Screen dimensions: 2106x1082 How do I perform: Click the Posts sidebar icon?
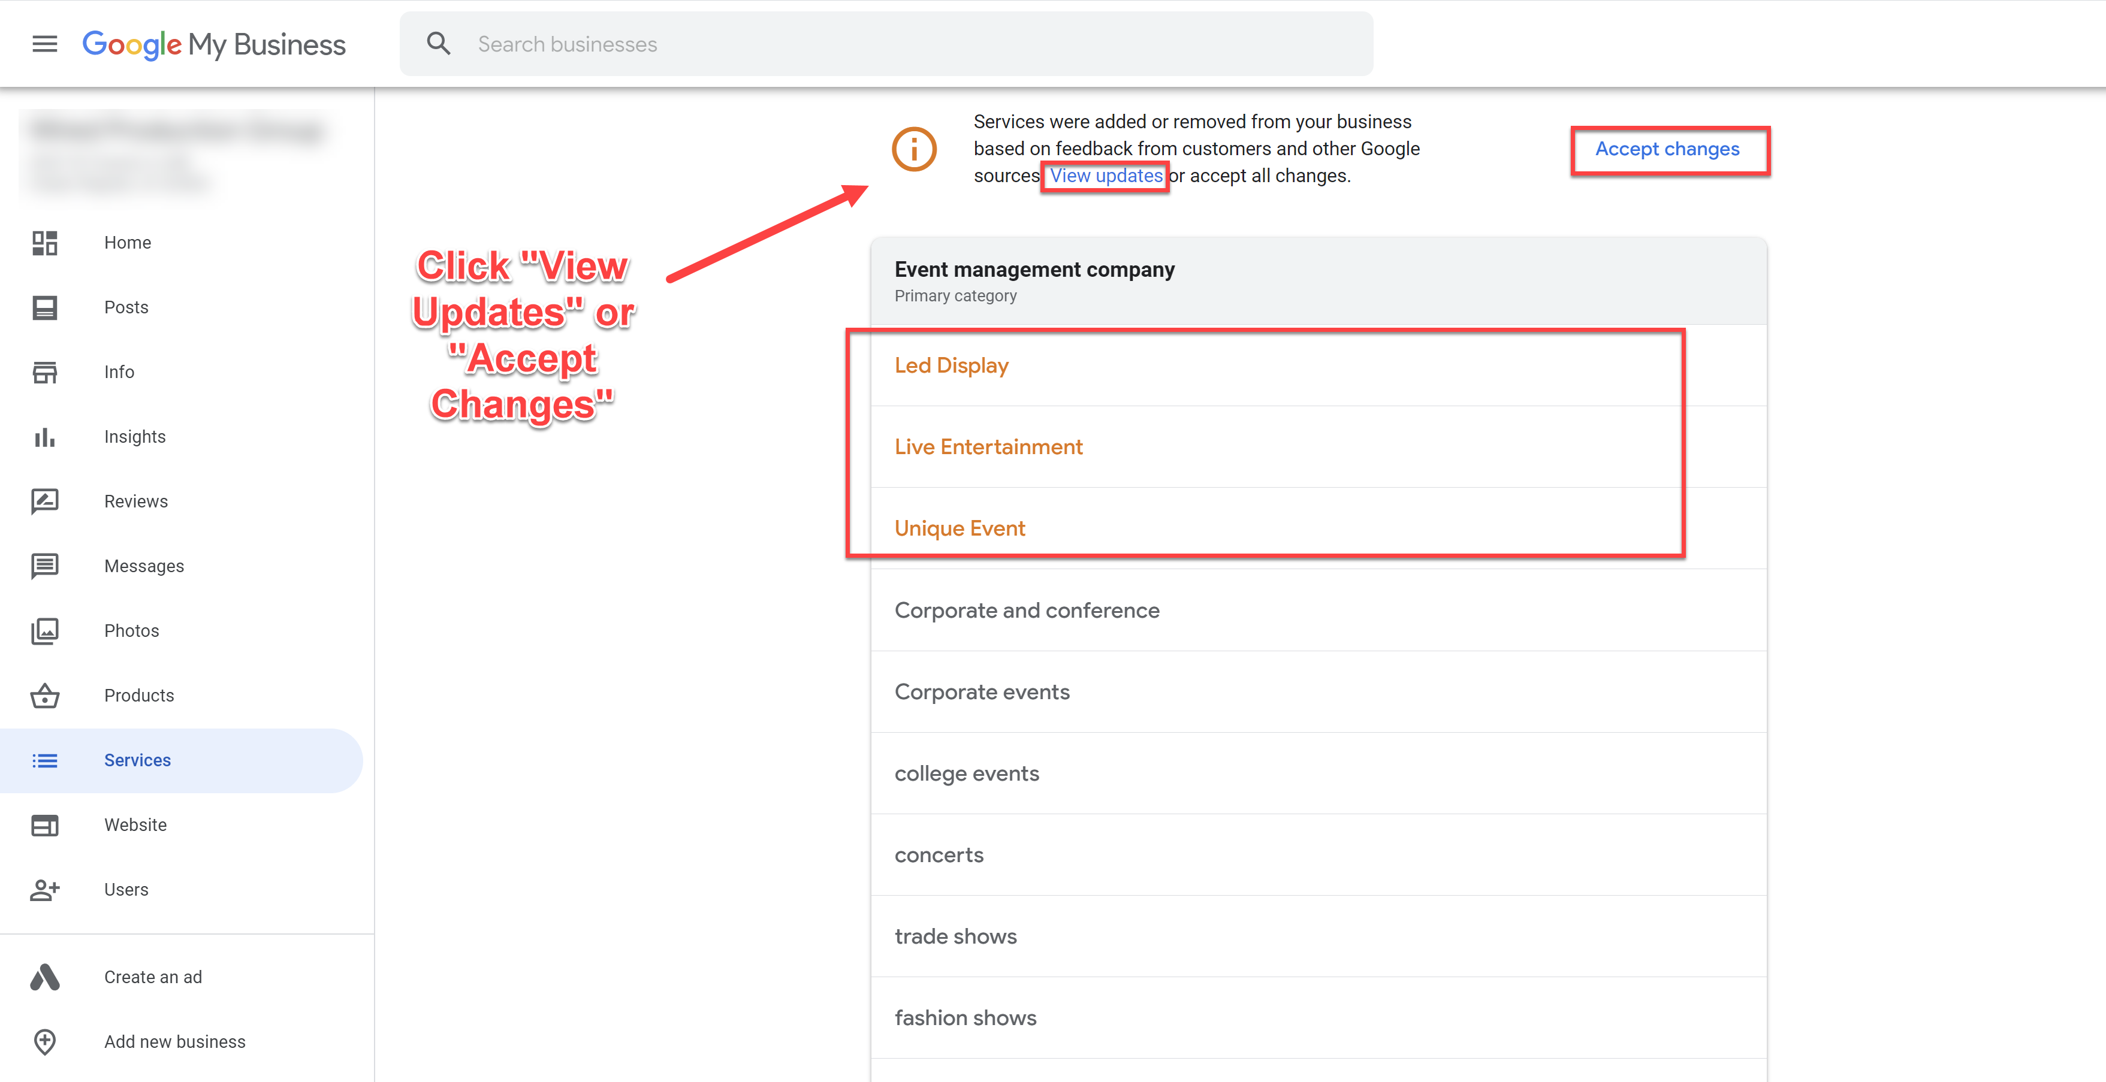(x=45, y=307)
